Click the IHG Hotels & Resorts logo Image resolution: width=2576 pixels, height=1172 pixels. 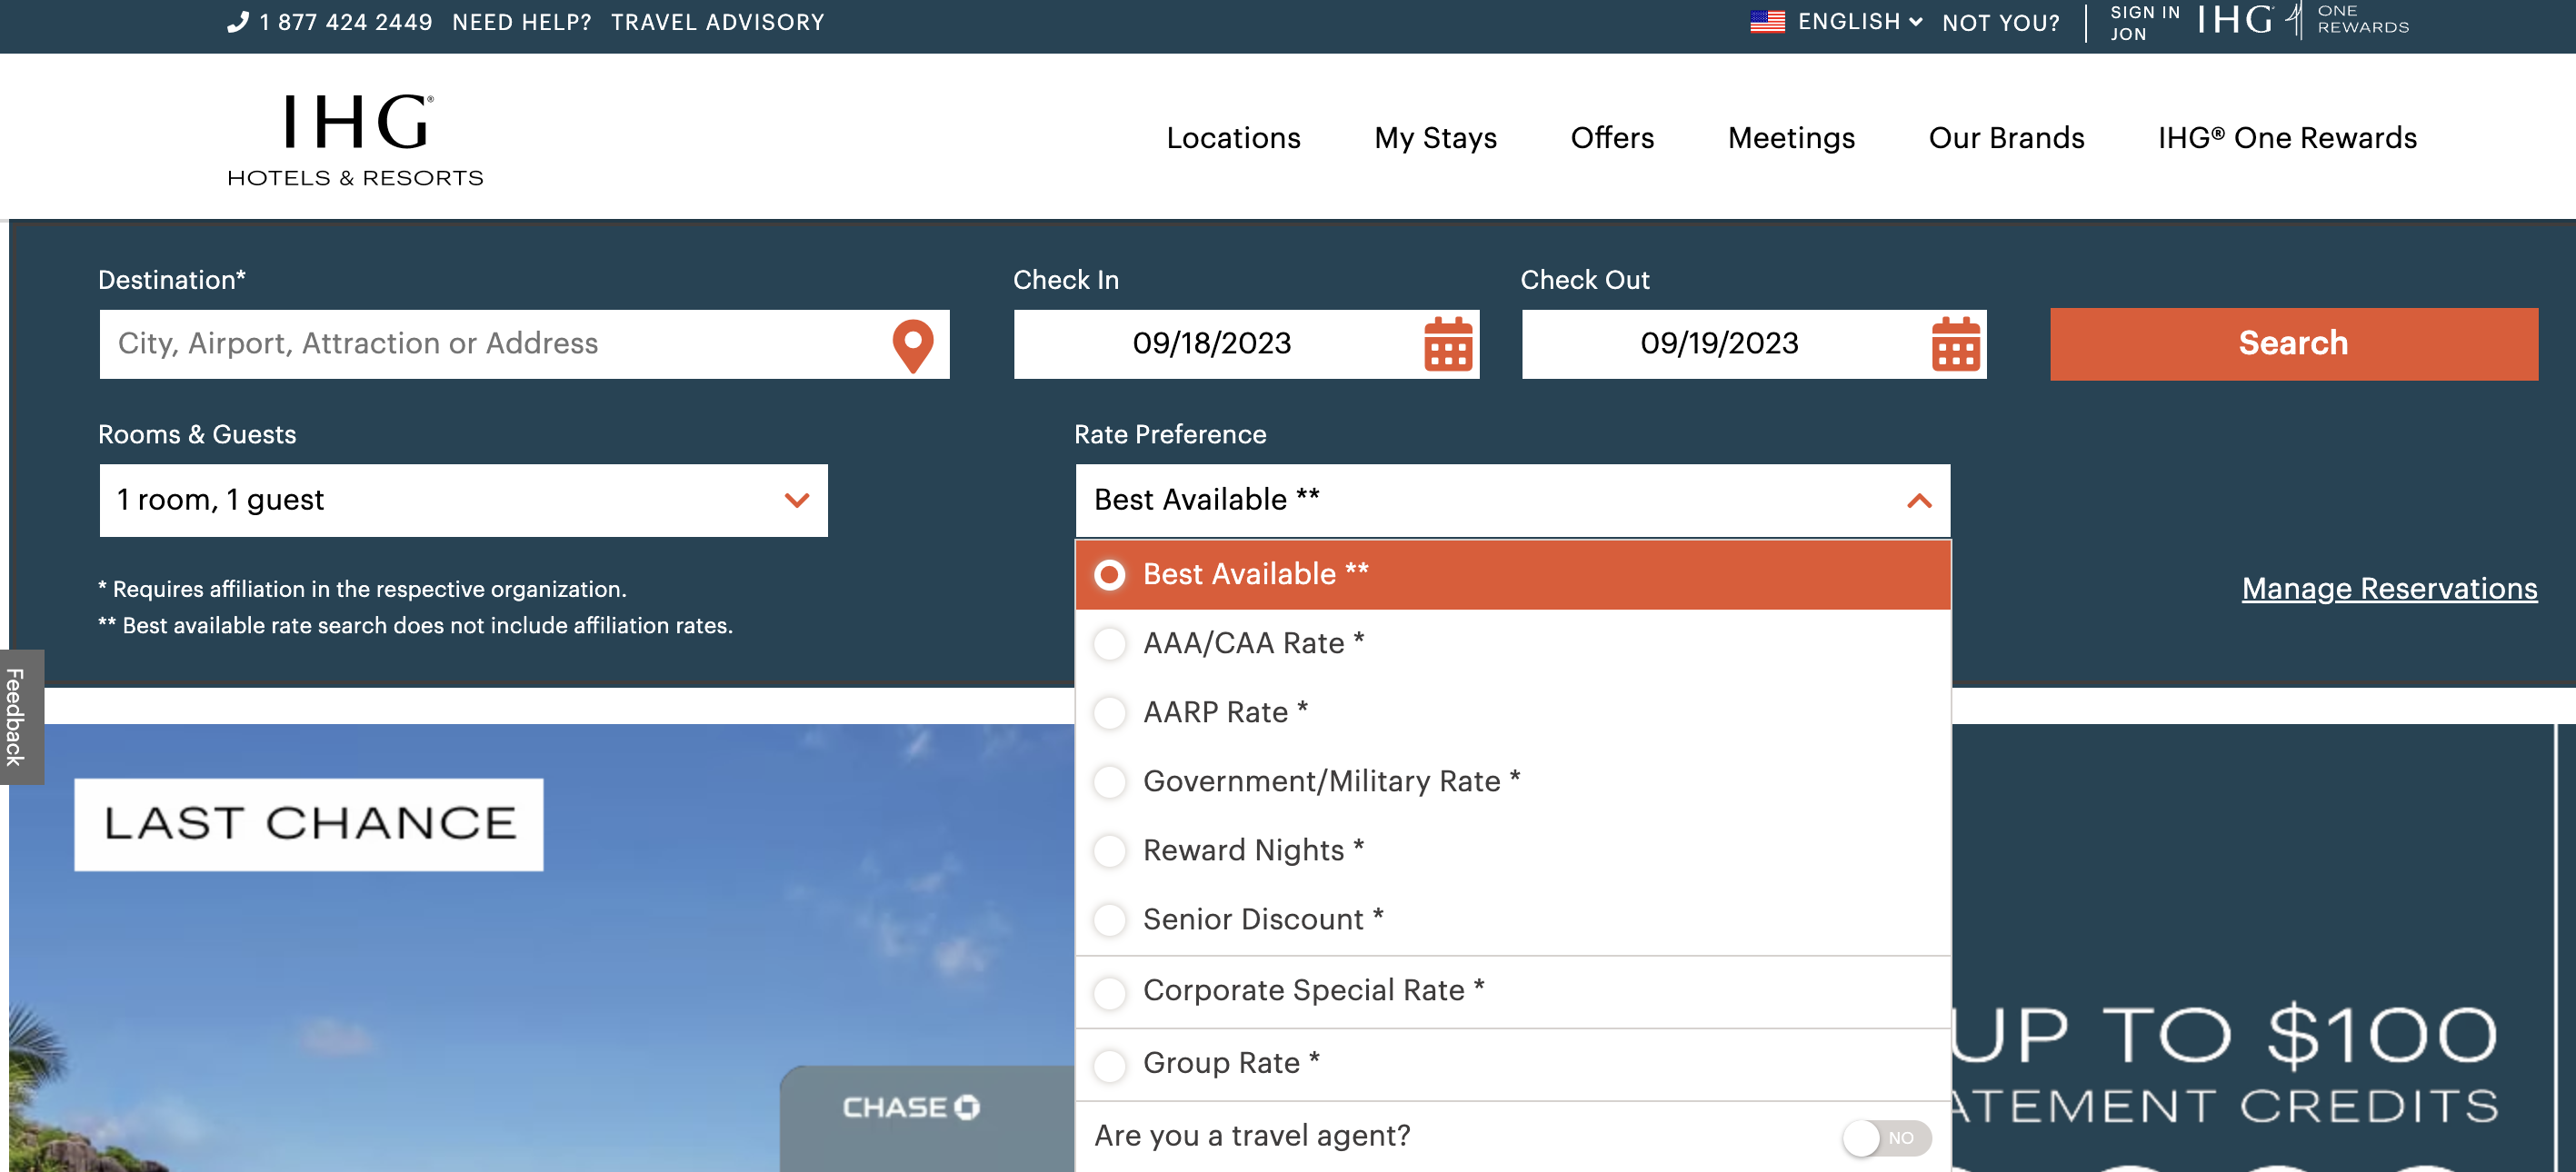tap(355, 139)
